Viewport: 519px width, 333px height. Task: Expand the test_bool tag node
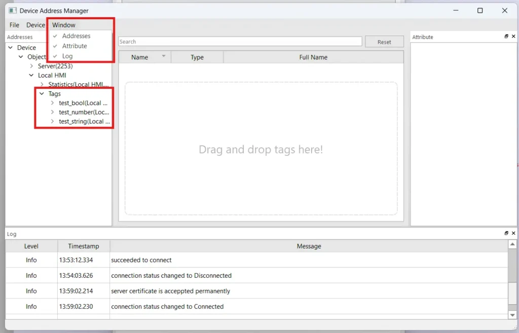52,103
